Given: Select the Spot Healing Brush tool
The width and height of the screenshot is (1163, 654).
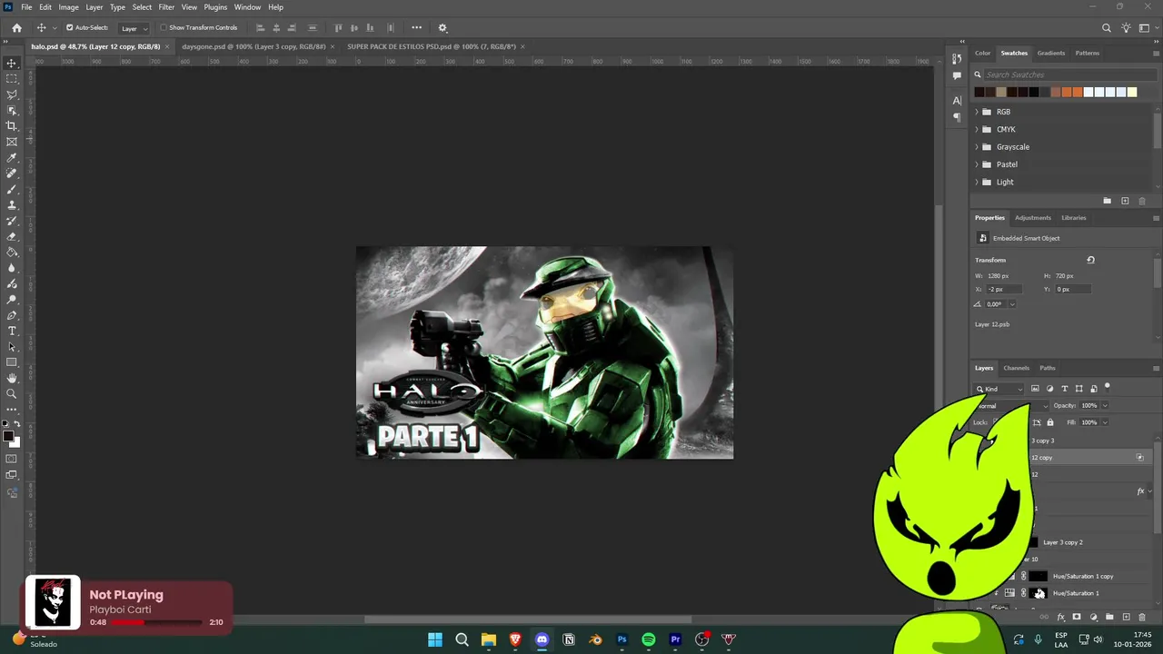Looking at the screenshot, I should [12, 173].
